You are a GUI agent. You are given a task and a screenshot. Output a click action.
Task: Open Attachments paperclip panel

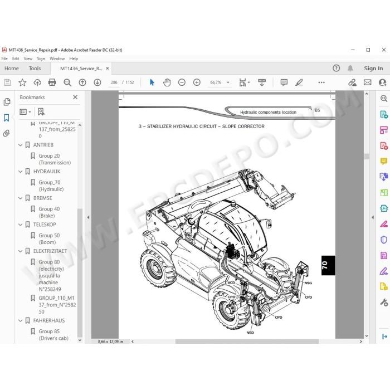pyautogui.click(x=7, y=133)
